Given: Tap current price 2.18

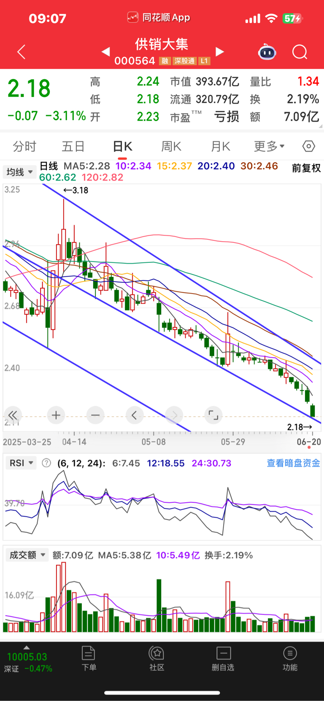Looking at the screenshot, I should pos(29,89).
